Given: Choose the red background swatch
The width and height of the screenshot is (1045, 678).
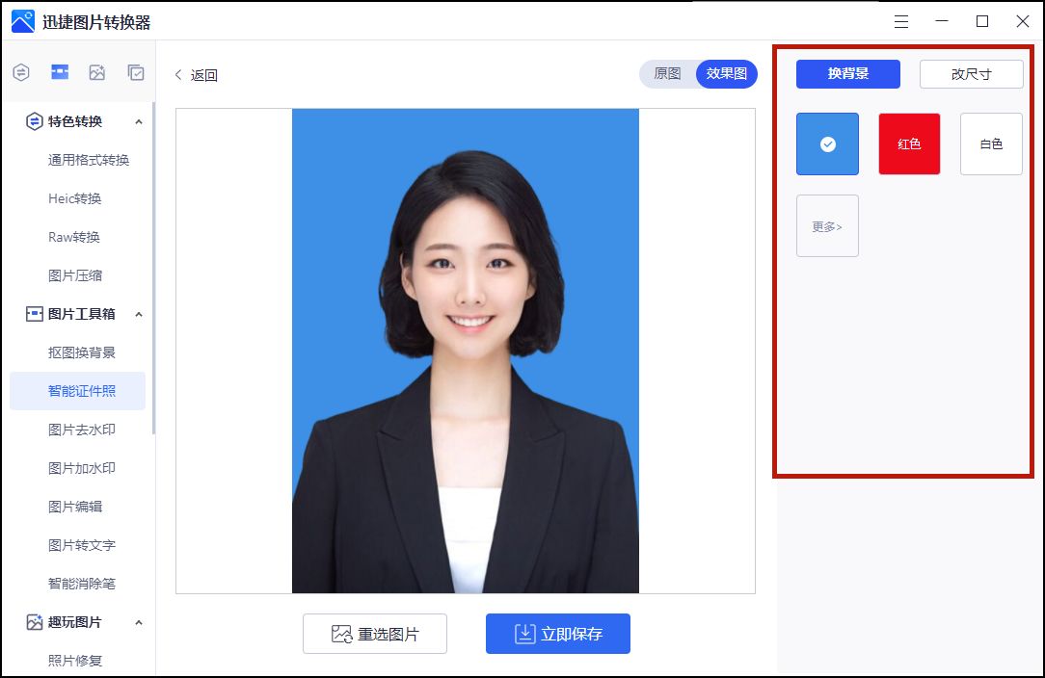Looking at the screenshot, I should tap(908, 143).
